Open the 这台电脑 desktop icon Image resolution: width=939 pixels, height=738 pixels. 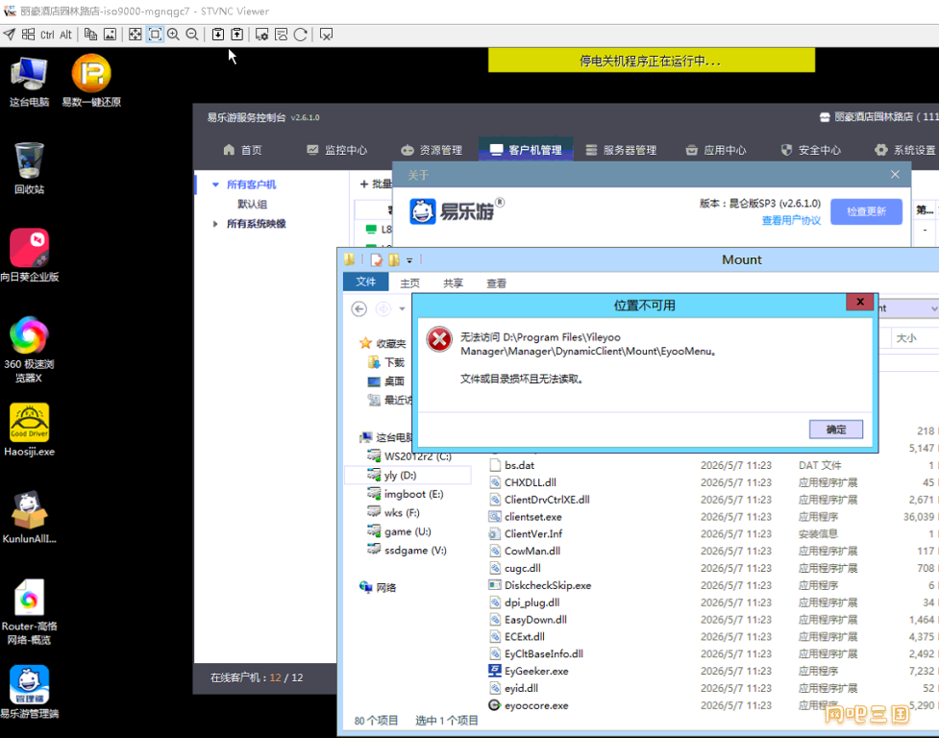click(30, 82)
